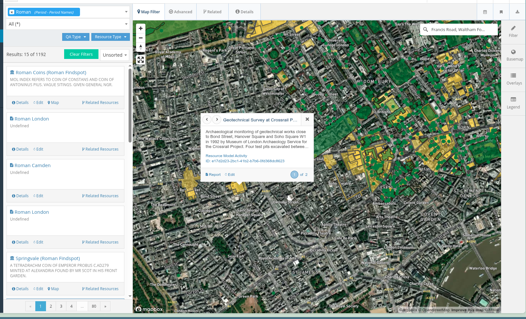Open Roman Coins (Roman Findspot) result
Image resolution: width=526 pixels, height=319 pixels.
[x=51, y=73]
